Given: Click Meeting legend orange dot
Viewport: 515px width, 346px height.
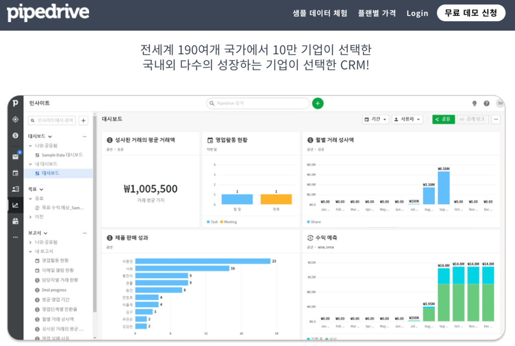Looking at the screenshot, I should point(222,222).
